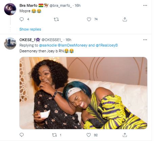
Task: Open Bra Marfo's profile name
Action: click(x=28, y=5)
